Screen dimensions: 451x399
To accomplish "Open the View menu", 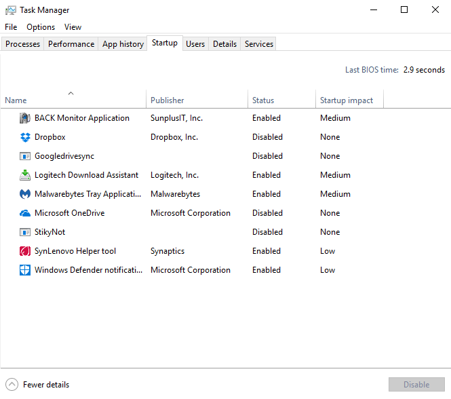I will coord(73,27).
